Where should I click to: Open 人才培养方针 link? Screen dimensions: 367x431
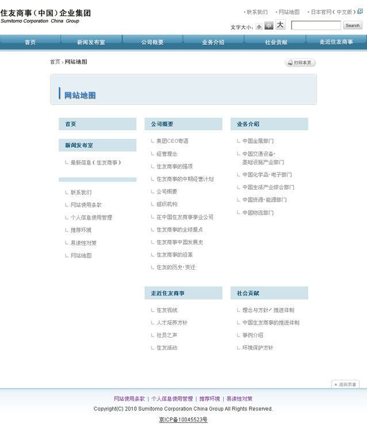tap(172, 323)
